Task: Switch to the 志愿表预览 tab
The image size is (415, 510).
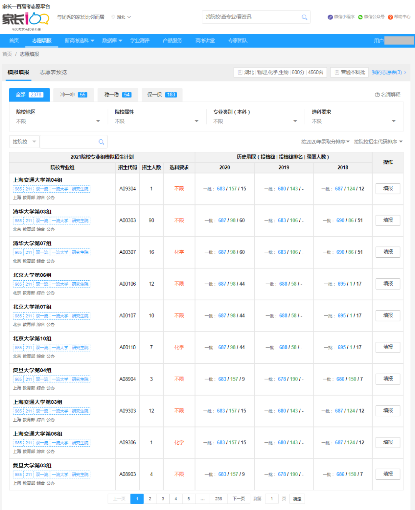Action: 53,72
